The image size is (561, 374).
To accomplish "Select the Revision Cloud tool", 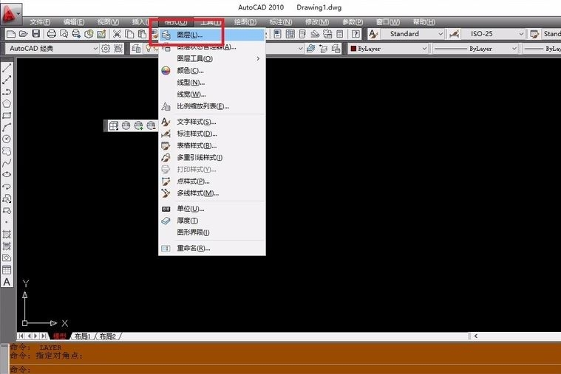I will pyautogui.click(x=7, y=150).
